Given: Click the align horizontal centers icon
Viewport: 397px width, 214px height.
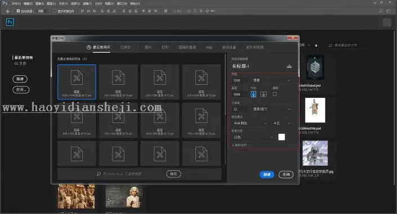Looking at the screenshot, I should click(x=108, y=11).
